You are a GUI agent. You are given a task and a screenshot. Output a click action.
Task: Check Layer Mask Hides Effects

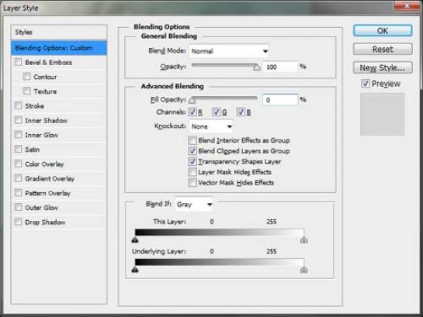click(192, 172)
